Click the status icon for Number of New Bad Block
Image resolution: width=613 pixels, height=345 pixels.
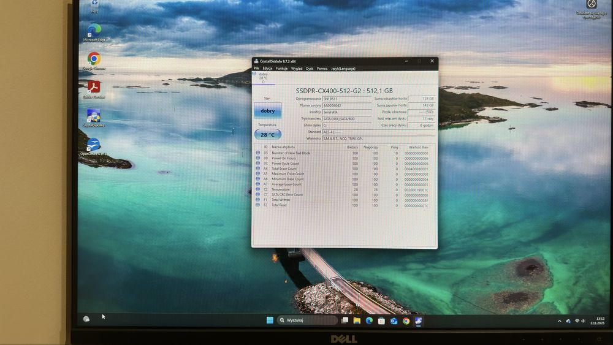(257, 153)
